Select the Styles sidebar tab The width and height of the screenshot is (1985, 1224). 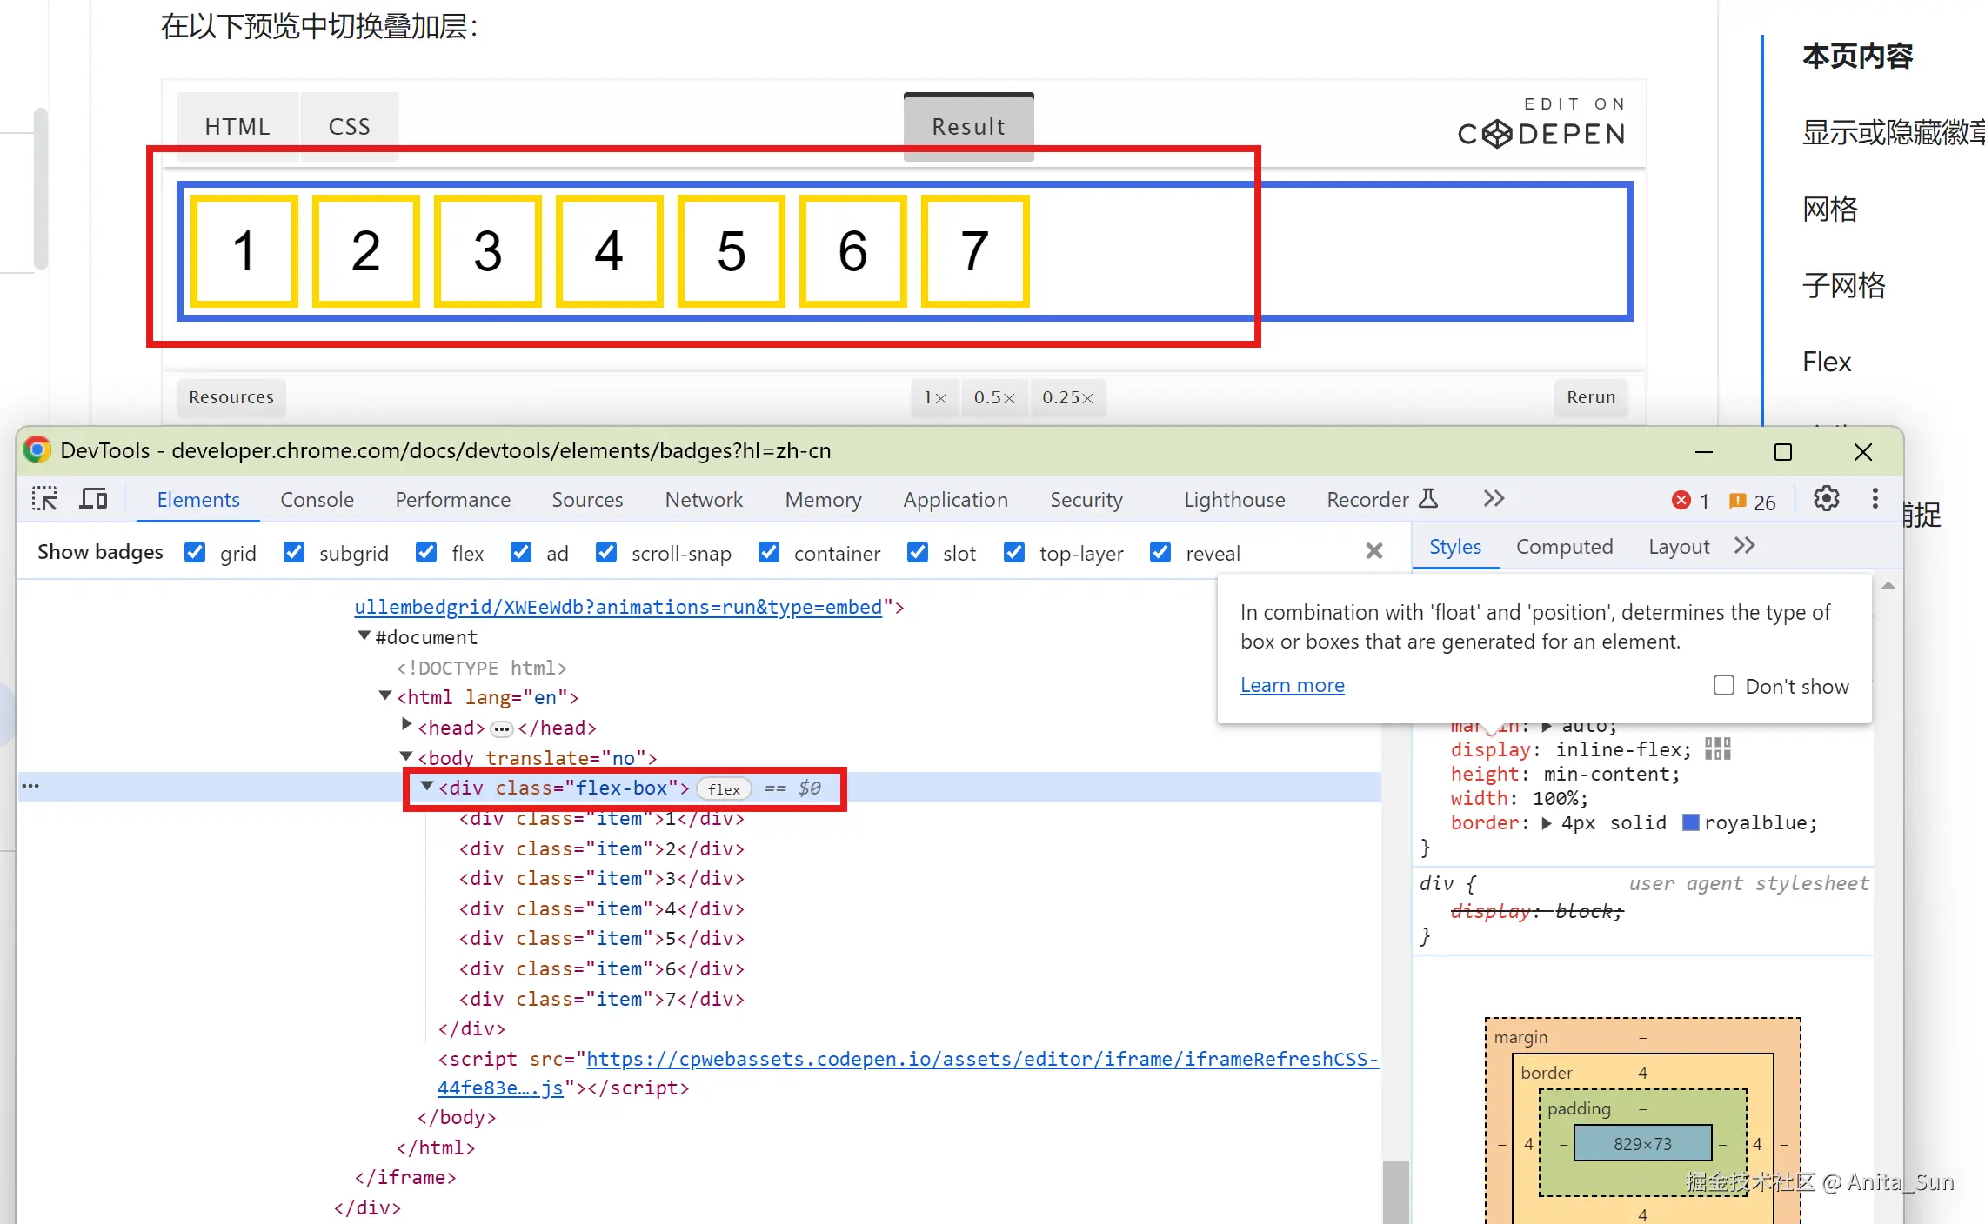point(1454,547)
